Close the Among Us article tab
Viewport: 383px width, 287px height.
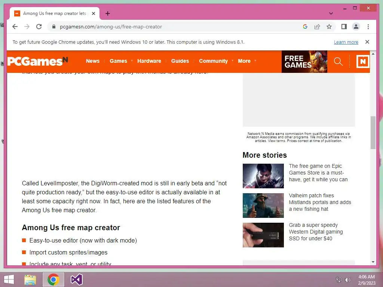pos(93,13)
